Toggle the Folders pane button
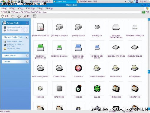 (x=26, y=16)
